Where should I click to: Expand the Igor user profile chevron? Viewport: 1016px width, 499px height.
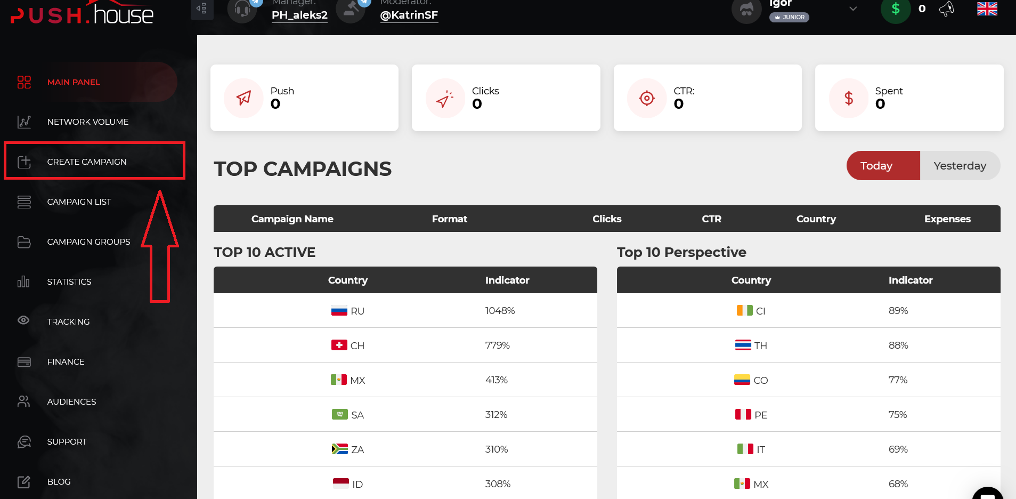click(x=853, y=9)
